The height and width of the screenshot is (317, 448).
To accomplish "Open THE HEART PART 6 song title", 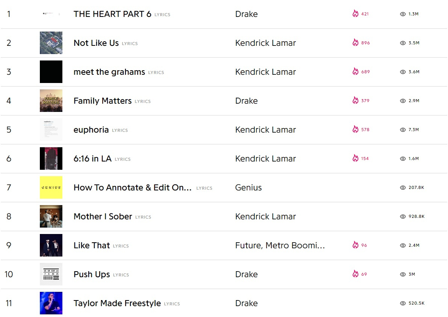I will (112, 14).
